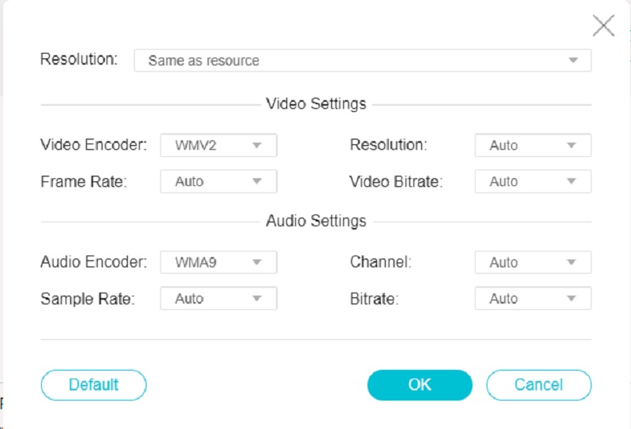Expand the Video Bitrate dropdown arrow
Screen dimensions: 631x429
[x=572, y=181]
